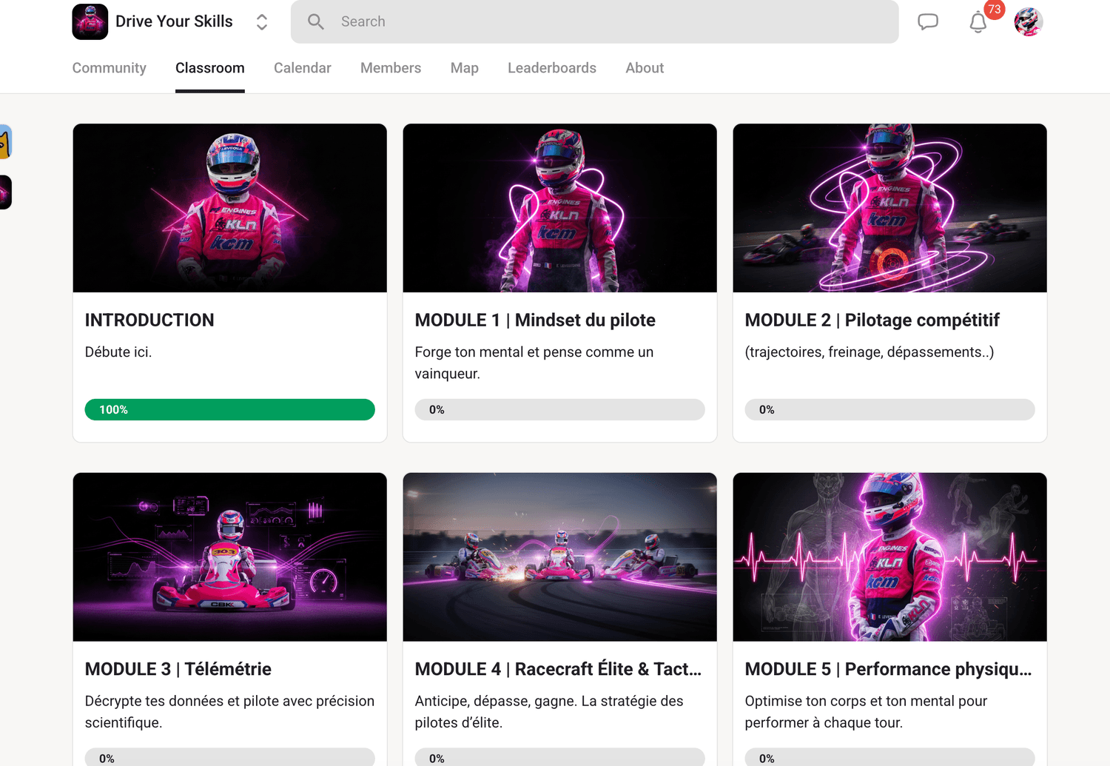Select the Classroom tab
The height and width of the screenshot is (766, 1110).
[210, 68]
